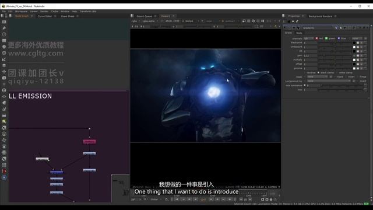The width and height of the screenshot is (373, 210).
Task: Click the pane menu icon beside Export Queue tab
Action: [132, 16]
